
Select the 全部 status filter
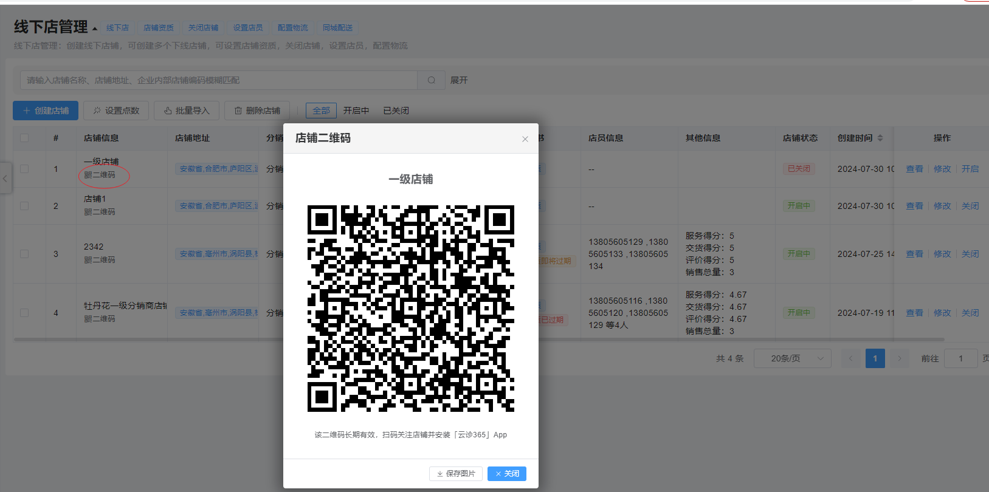click(x=321, y=111)
